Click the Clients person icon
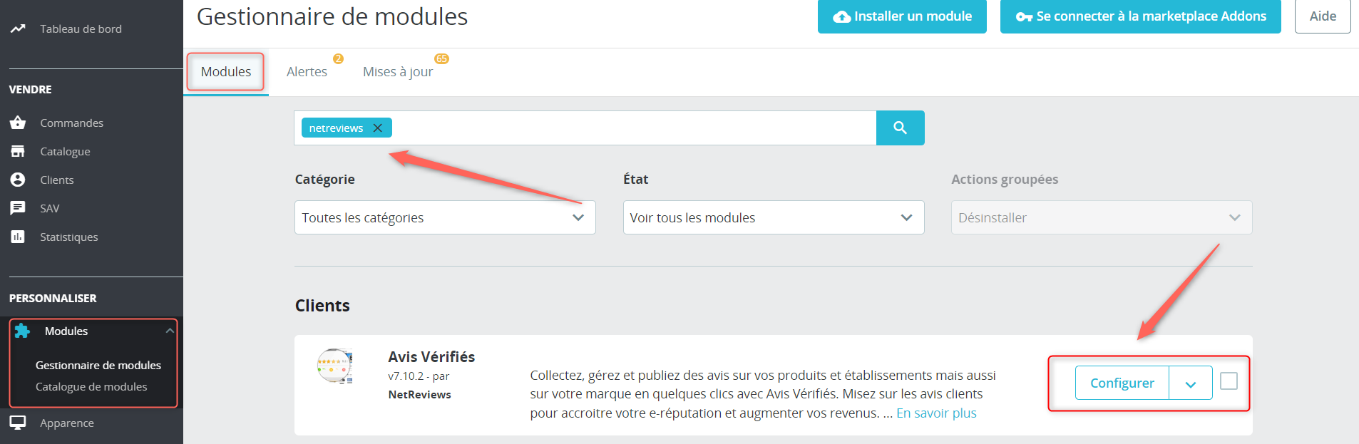 click(x=18, y=180)
